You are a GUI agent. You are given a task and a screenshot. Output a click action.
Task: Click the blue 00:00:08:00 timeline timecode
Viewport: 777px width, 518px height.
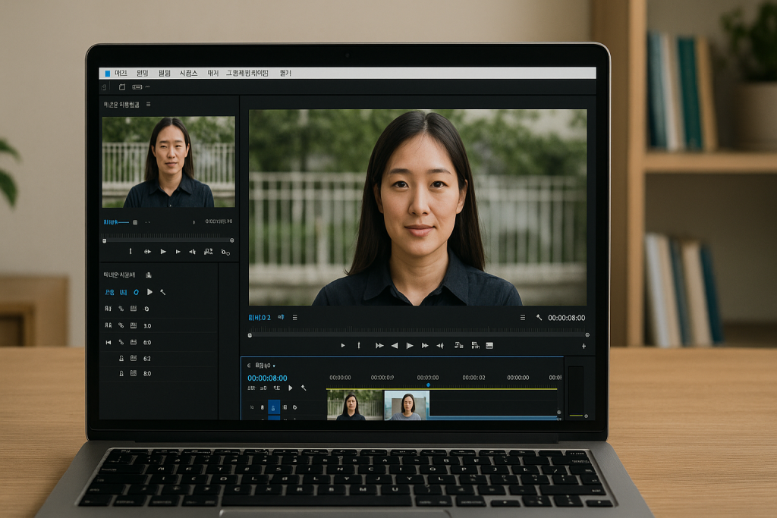[x=267, y=378]
